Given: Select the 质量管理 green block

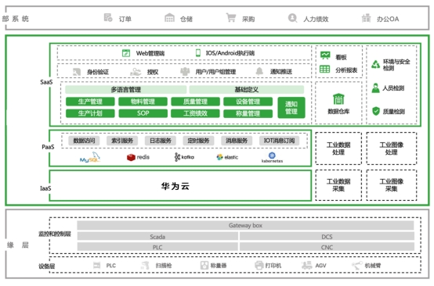Looking at the screenshot, I should pyautogui.click(x=195, y=102).
